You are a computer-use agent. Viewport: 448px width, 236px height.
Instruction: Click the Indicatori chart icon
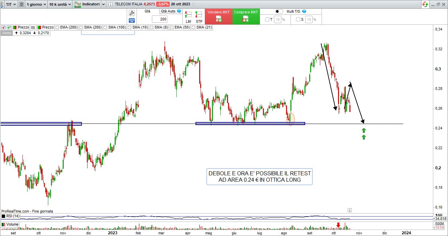(77, 4)
